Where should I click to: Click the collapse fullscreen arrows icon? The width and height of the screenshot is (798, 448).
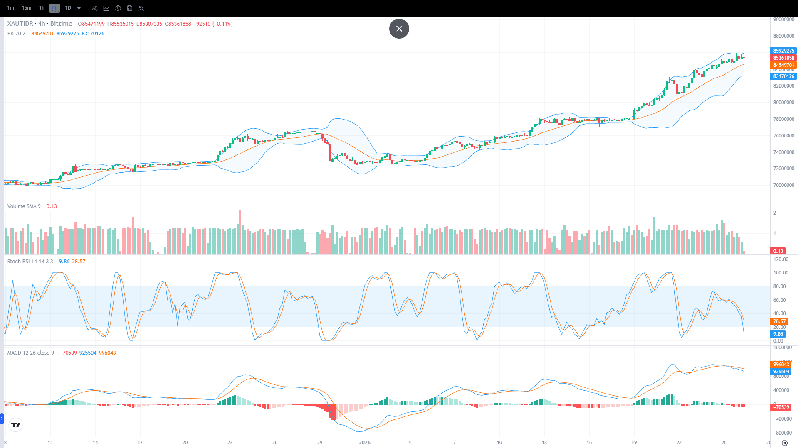(x=141, y=8)
